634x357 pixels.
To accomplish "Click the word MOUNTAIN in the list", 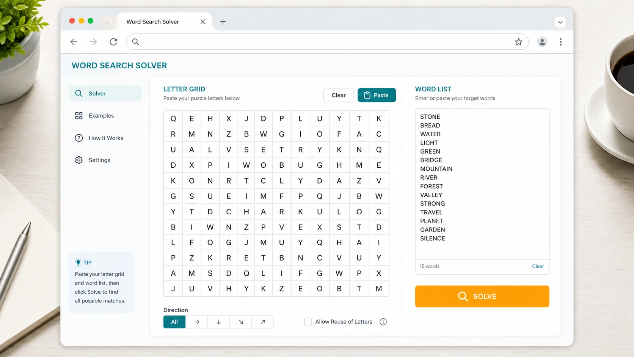I will pos(436,169).
